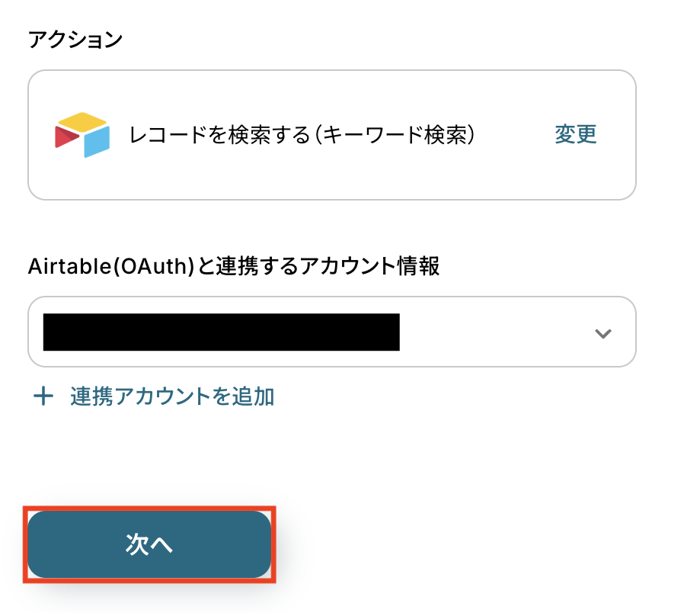The height and width of the screenshot is (613, 684).
Task: Click the colorful Airtable app icon
Action: (82, 135)
